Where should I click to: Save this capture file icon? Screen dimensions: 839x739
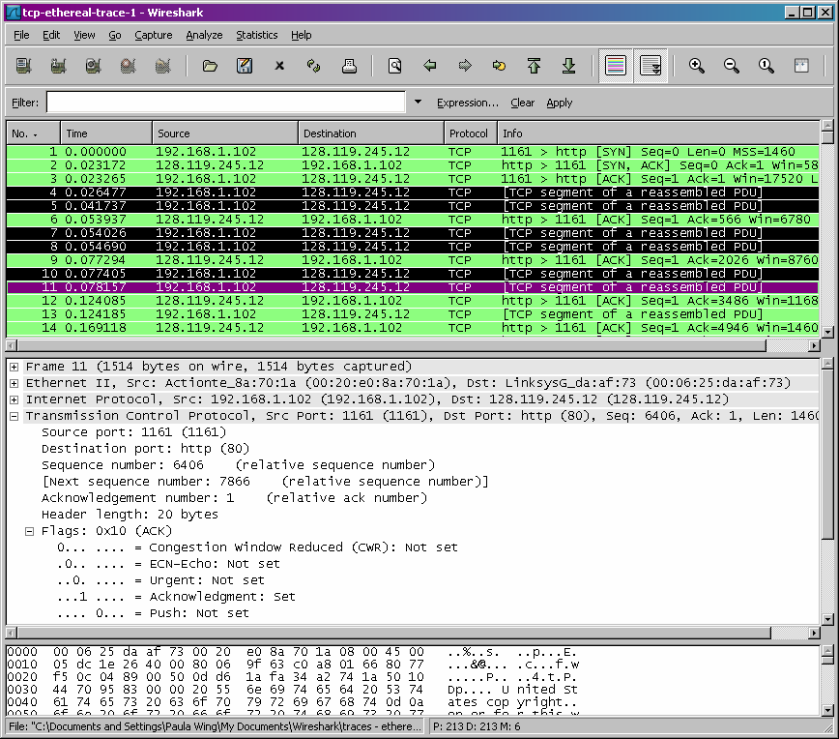point(245,66)
